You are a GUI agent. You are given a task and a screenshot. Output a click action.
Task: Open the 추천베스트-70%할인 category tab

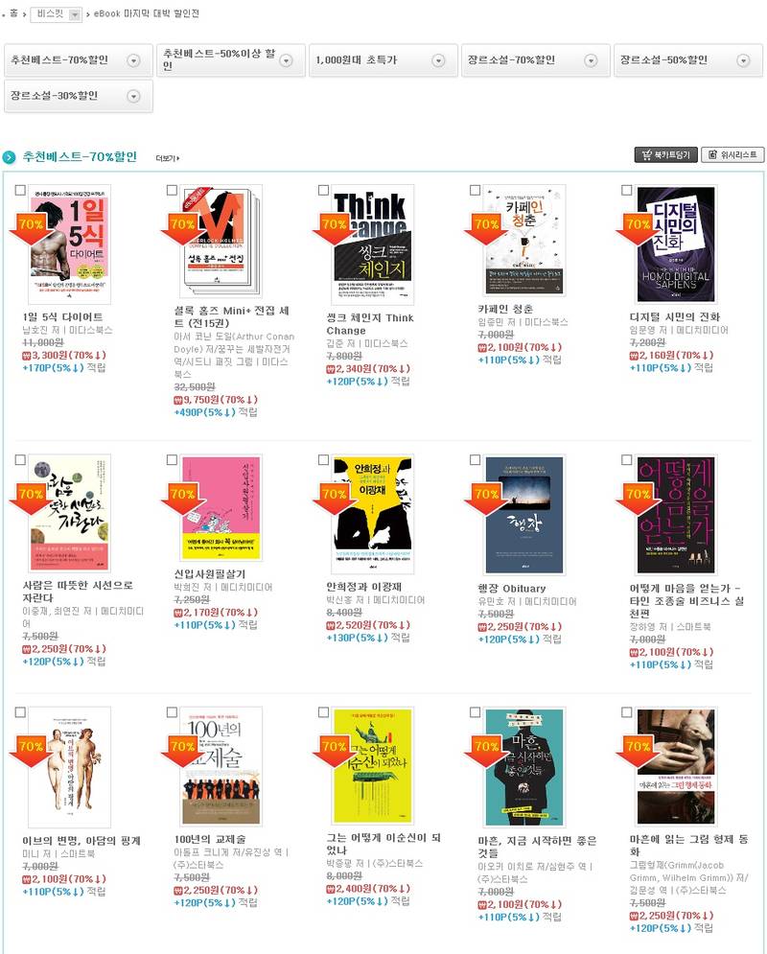(79, 60)
